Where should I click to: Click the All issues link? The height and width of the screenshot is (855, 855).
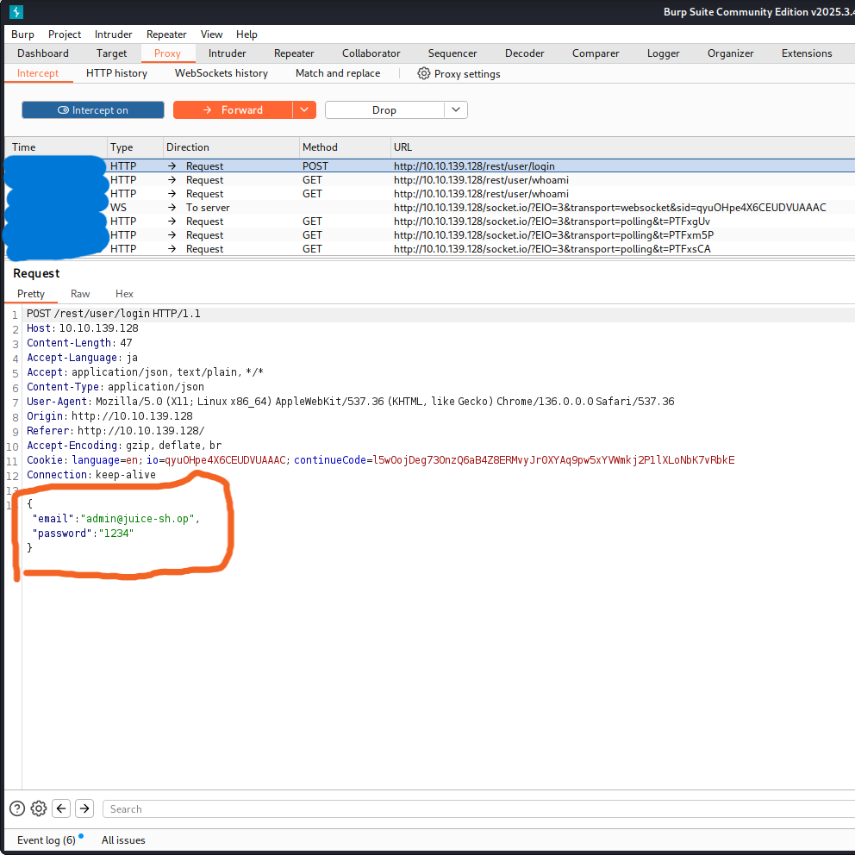(x=122, y=839)
